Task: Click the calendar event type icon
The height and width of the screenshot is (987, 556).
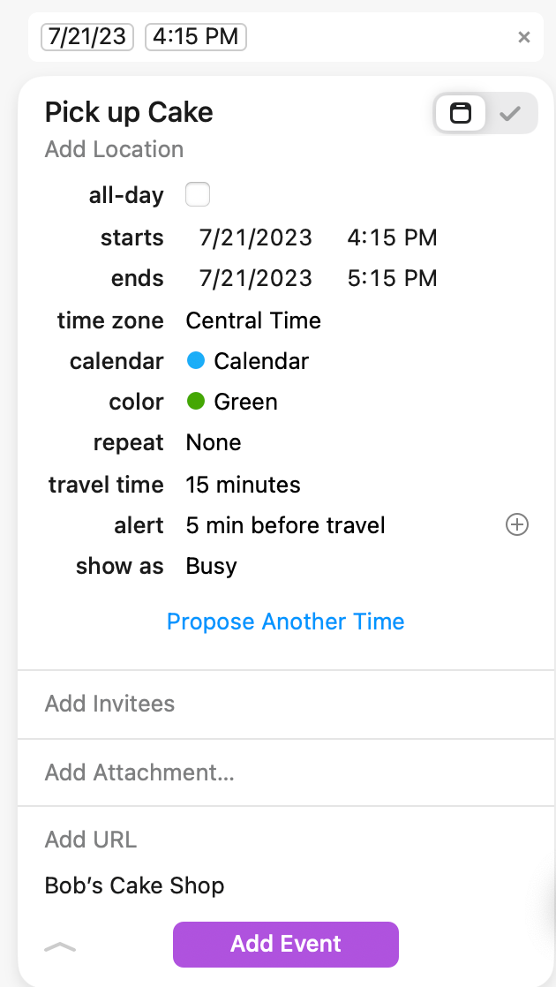Action: coord(461,114)
